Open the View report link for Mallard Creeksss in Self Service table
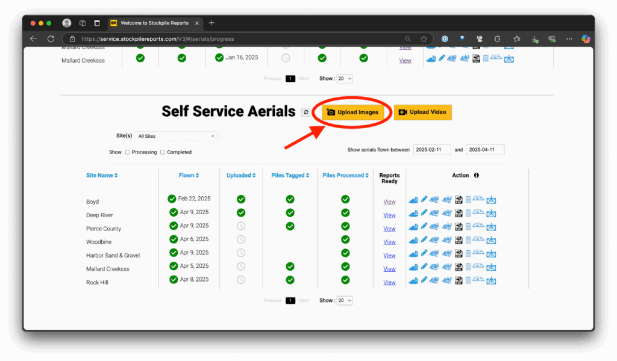 tap(389, 269)
